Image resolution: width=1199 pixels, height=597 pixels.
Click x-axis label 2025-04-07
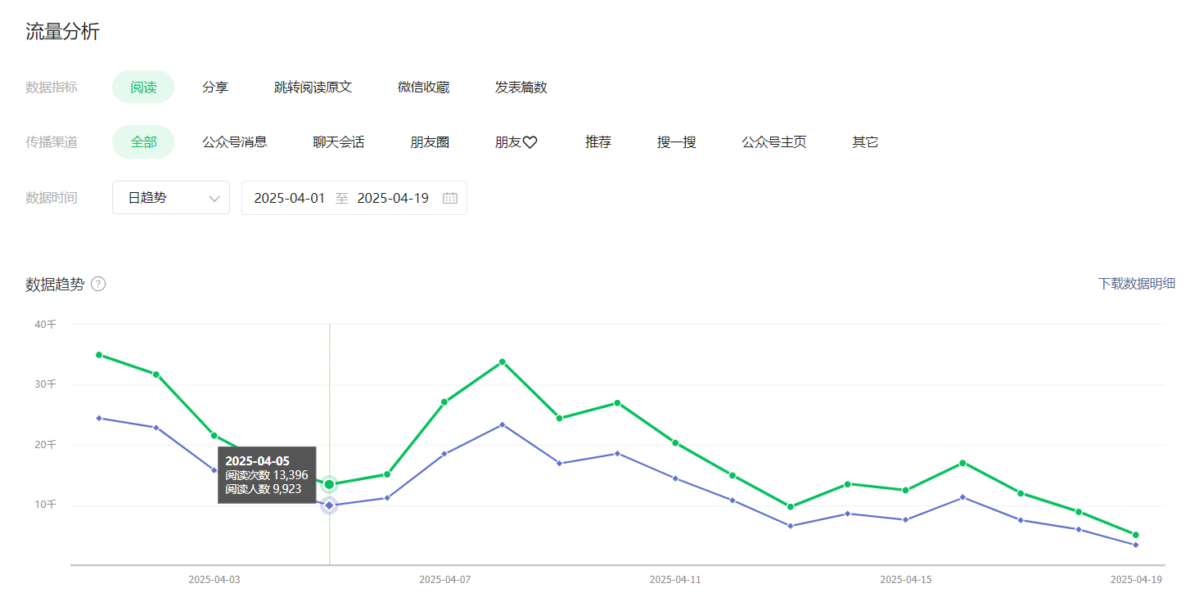444,579
